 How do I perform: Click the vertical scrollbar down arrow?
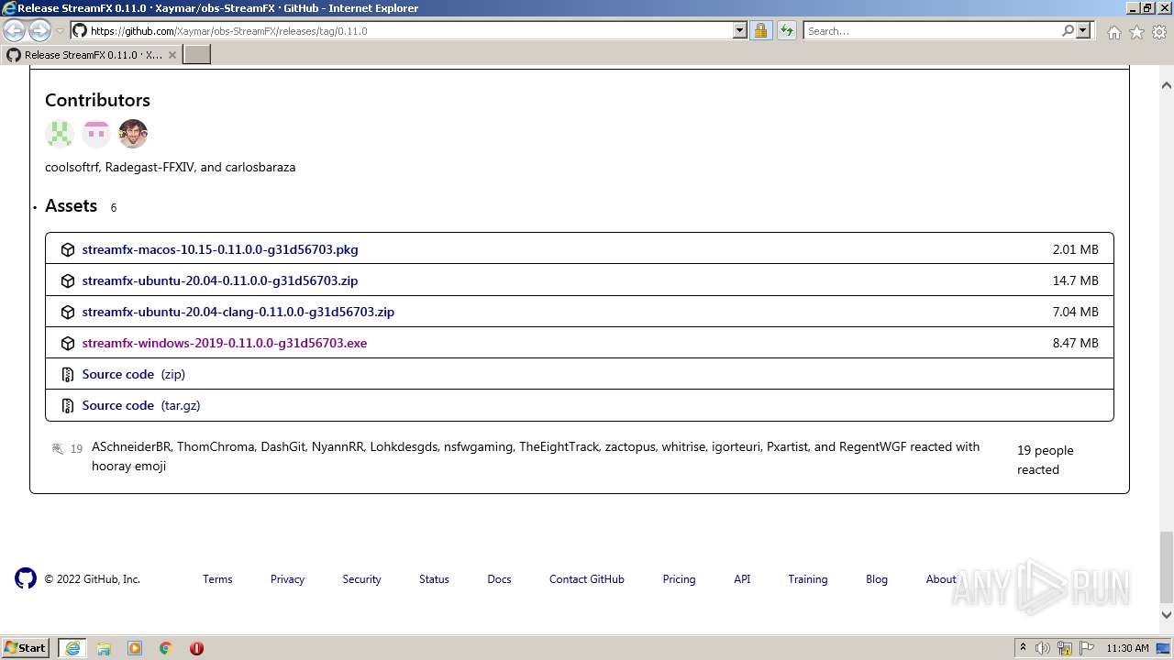pyautogui.click(x=1167, y=616)
